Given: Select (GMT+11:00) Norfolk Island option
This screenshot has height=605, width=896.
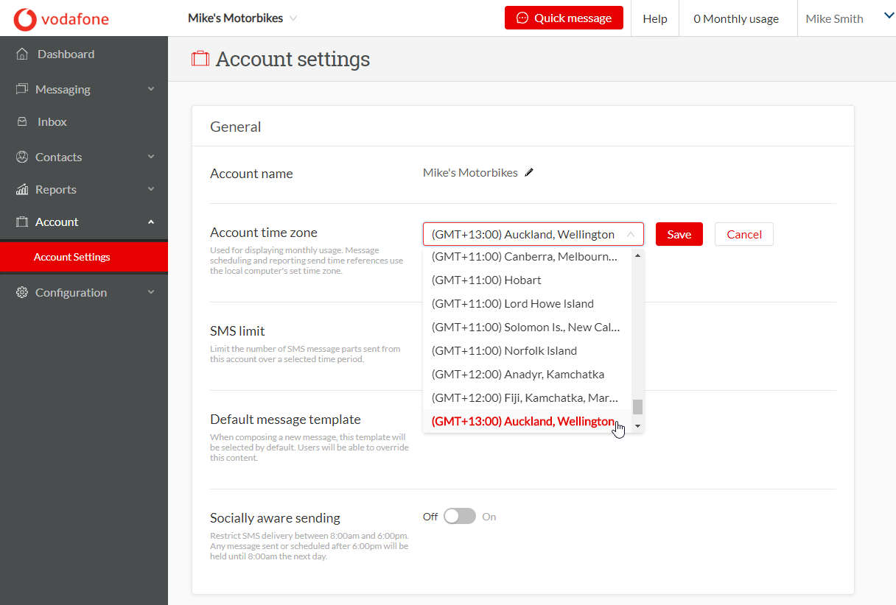Looking at the screenshot, I should pos(528,350).
